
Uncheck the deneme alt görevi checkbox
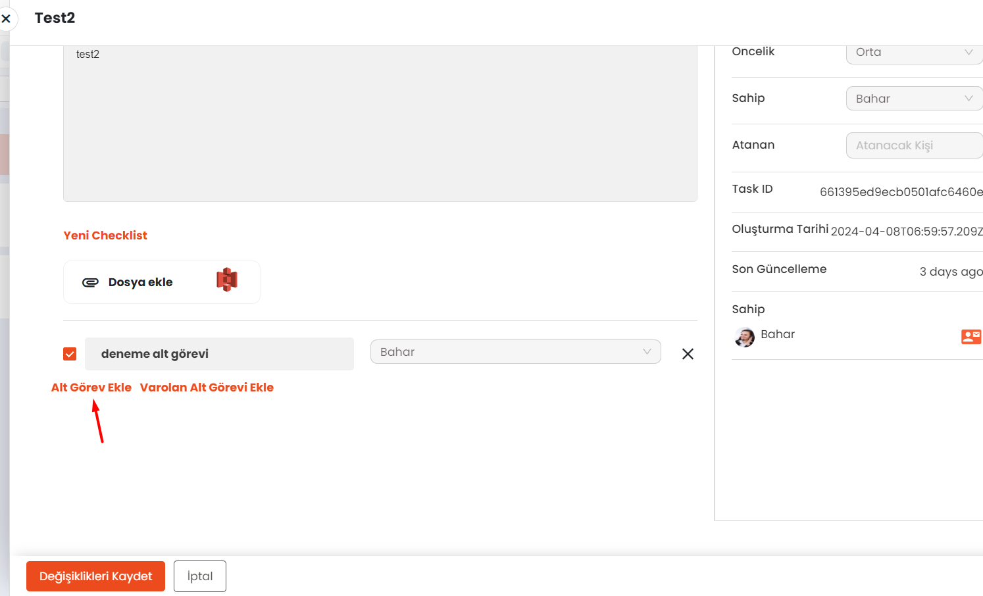70,354
